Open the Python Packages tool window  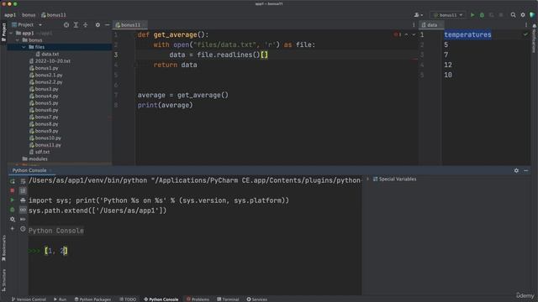pyautogui.click(x=92, y=299)
